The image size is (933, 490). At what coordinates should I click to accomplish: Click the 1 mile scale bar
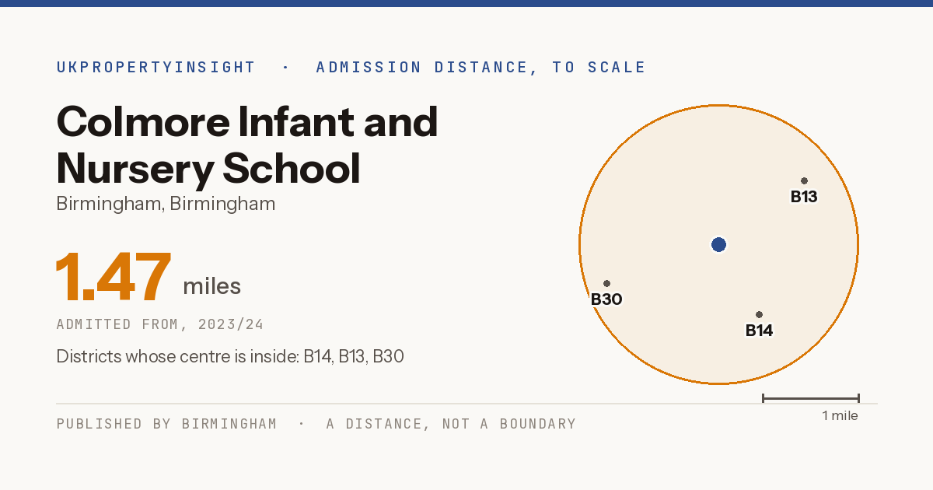point(810,398)
